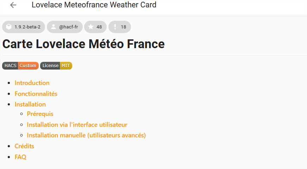Click the Carte Lovelace Météo France heading

coord(83,44)
